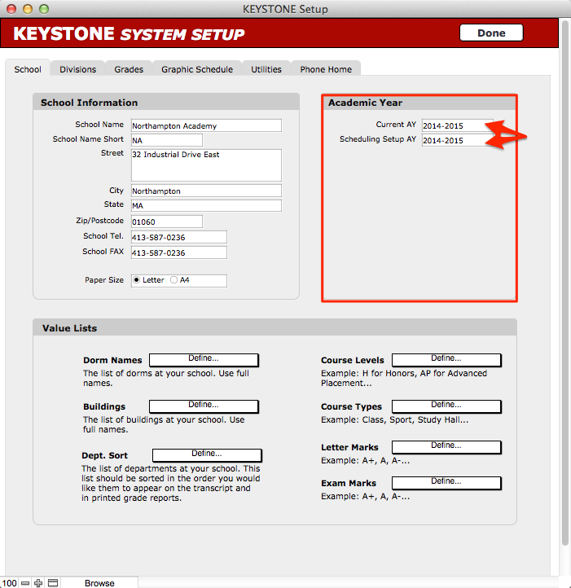This screenshot has height=588, width=571.
Task: Switch to the Divisions tab
Action: coord(77,69)
